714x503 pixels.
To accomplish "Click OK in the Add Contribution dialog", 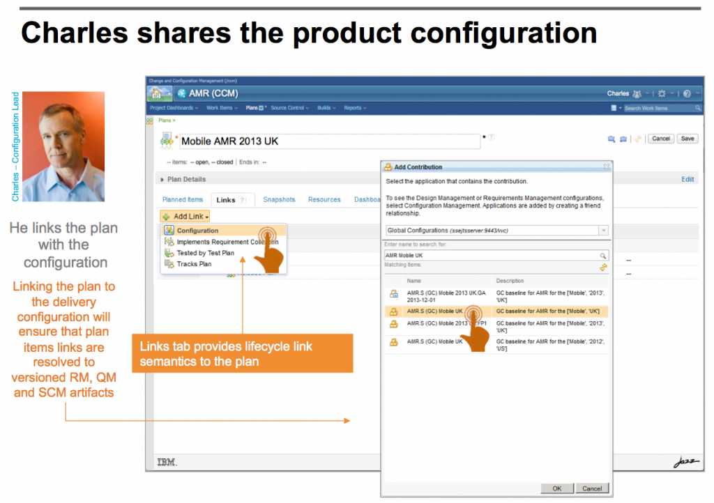I will pos(557,488).
